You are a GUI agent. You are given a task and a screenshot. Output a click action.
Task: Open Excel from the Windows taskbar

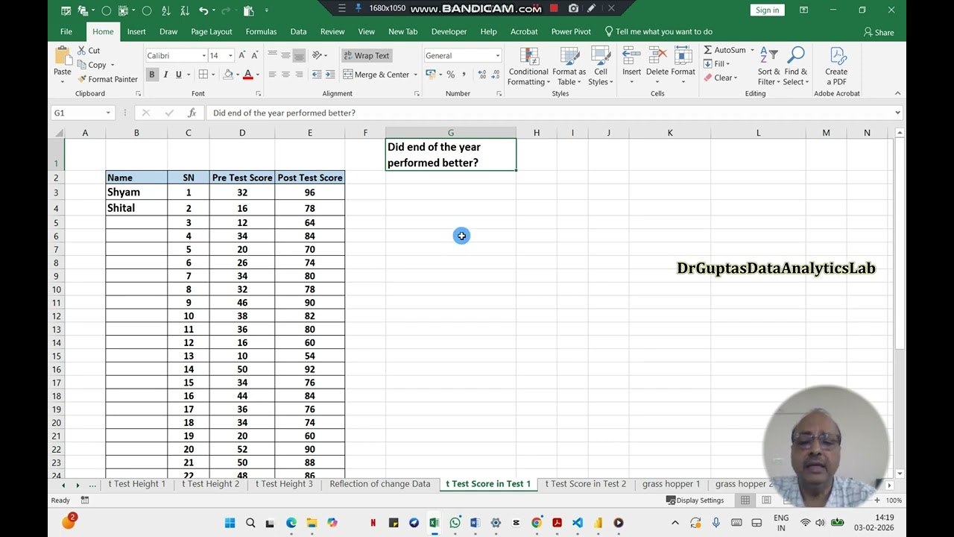click(x=434, y=523)
